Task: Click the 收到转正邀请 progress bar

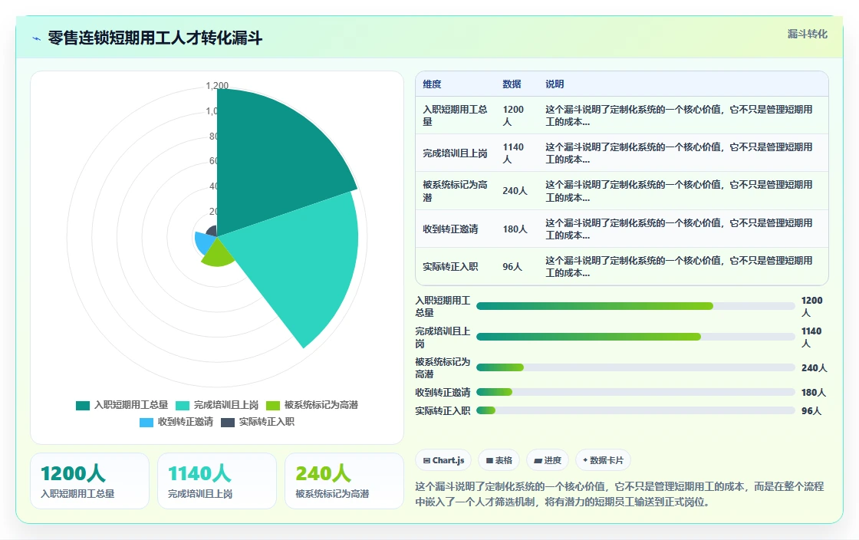Action: tap(636, 392)
